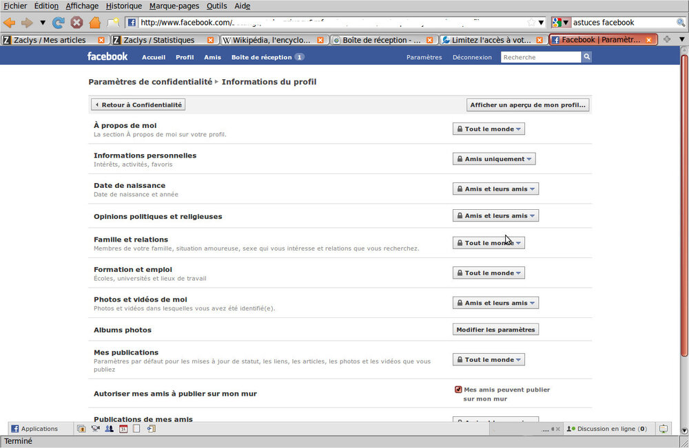
Task: Click the 'Déconnexion' link in the header
Action: point(472,57)
